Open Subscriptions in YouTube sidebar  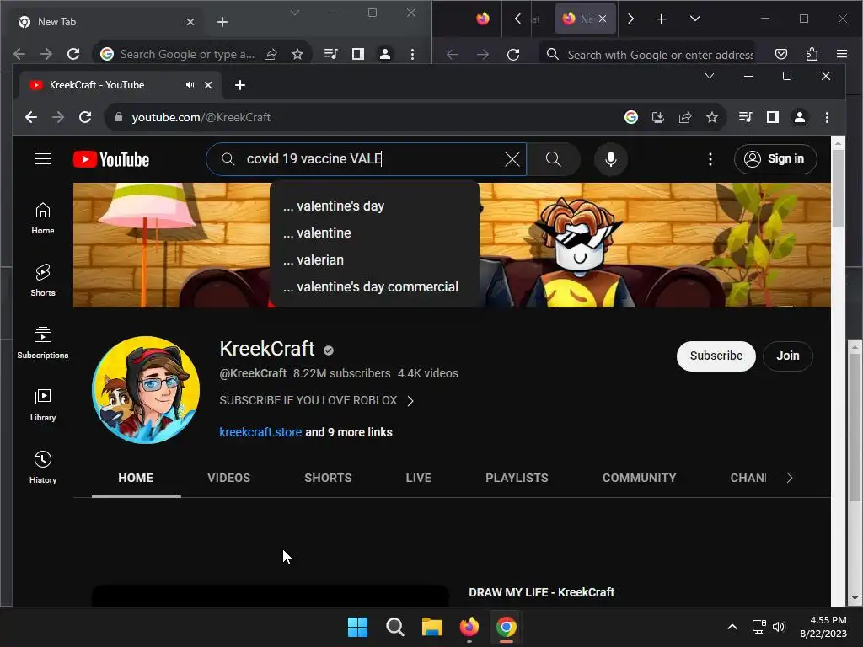click(43, 343)
